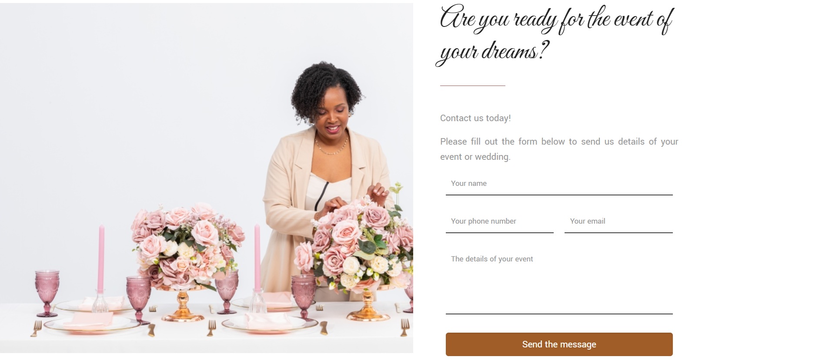The image size is (822, 360).
Task: Click the event planner photo
Action: [207, 178]
